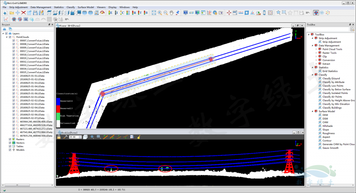Click the polygon selection tool icon
The height and width of the screenshot is (193, 356).
[278, 13]
